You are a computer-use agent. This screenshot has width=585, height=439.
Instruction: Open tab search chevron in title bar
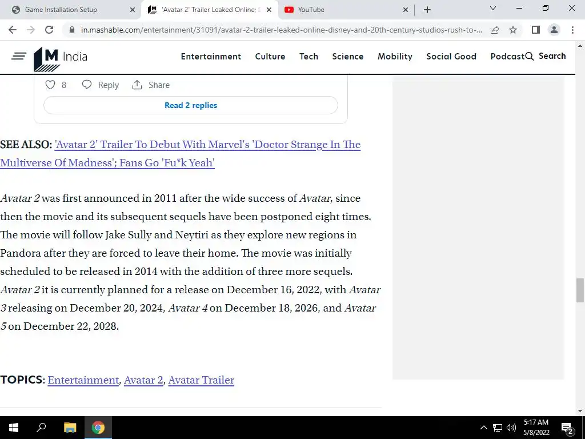pyautogui.click(x=493, y=8)
